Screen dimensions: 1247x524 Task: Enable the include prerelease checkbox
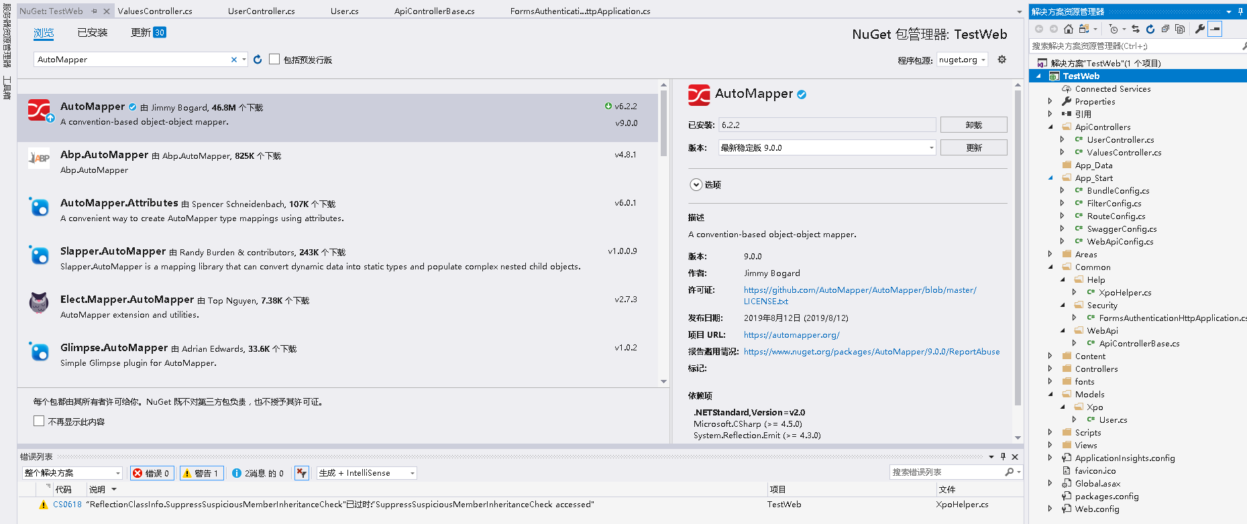pos(274,59)
